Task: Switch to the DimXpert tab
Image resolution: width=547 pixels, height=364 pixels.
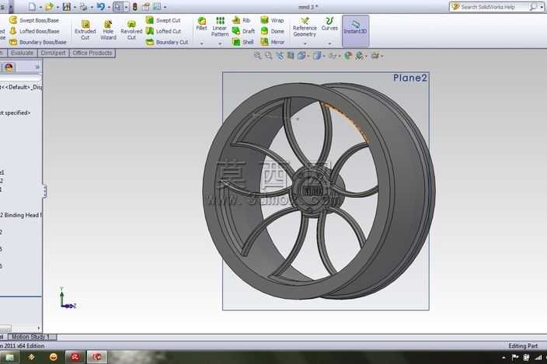Action: 53,53
